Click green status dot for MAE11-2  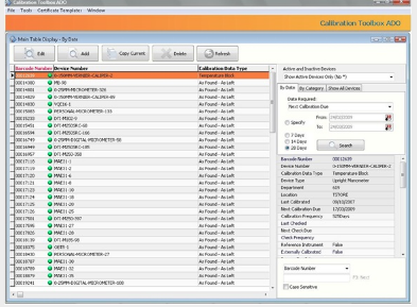coord(50,168)
